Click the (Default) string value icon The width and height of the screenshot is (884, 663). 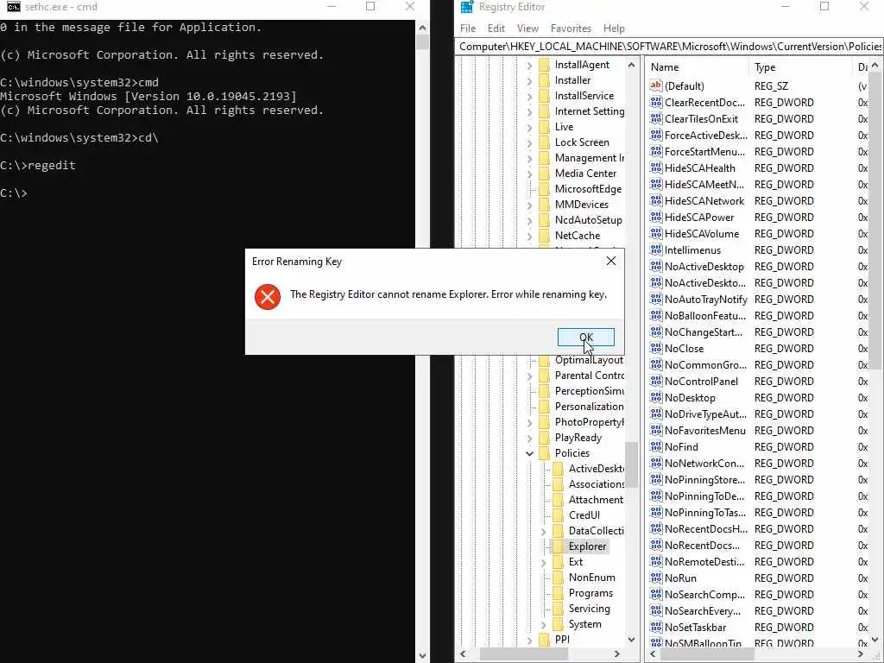656,85
